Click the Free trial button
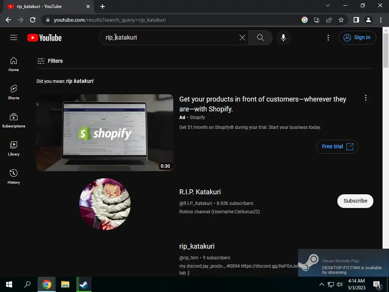The height and width of the screenshot is (292, 389). pyautogui.click(x=337, y=146)
